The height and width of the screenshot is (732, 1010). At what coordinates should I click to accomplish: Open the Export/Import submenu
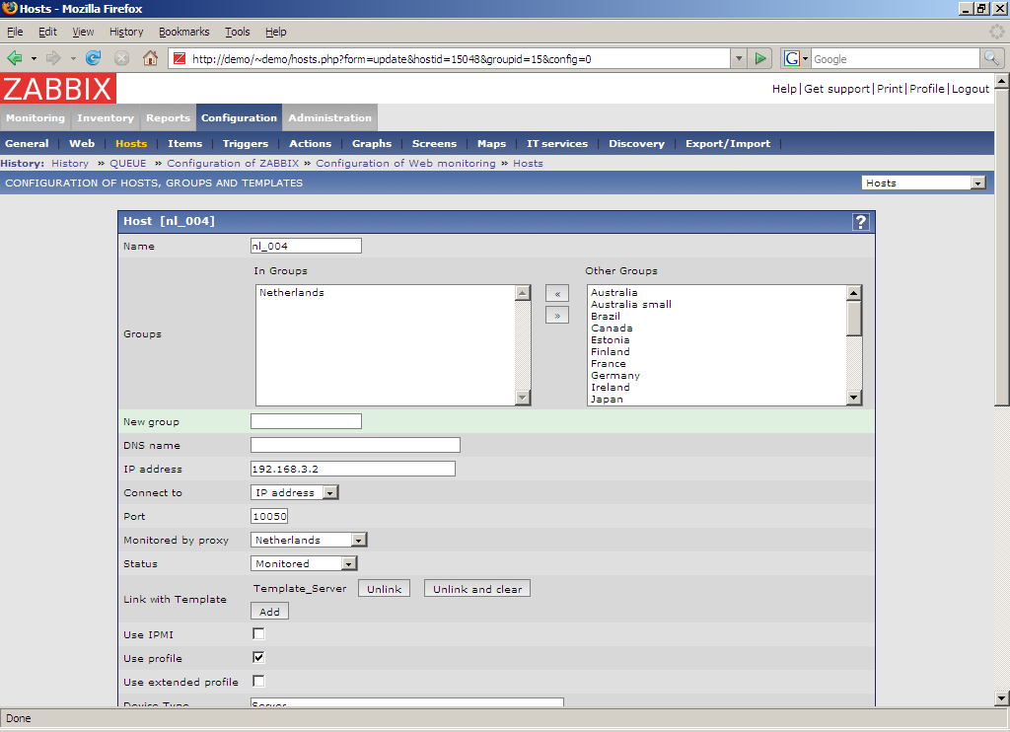[728, 144]
